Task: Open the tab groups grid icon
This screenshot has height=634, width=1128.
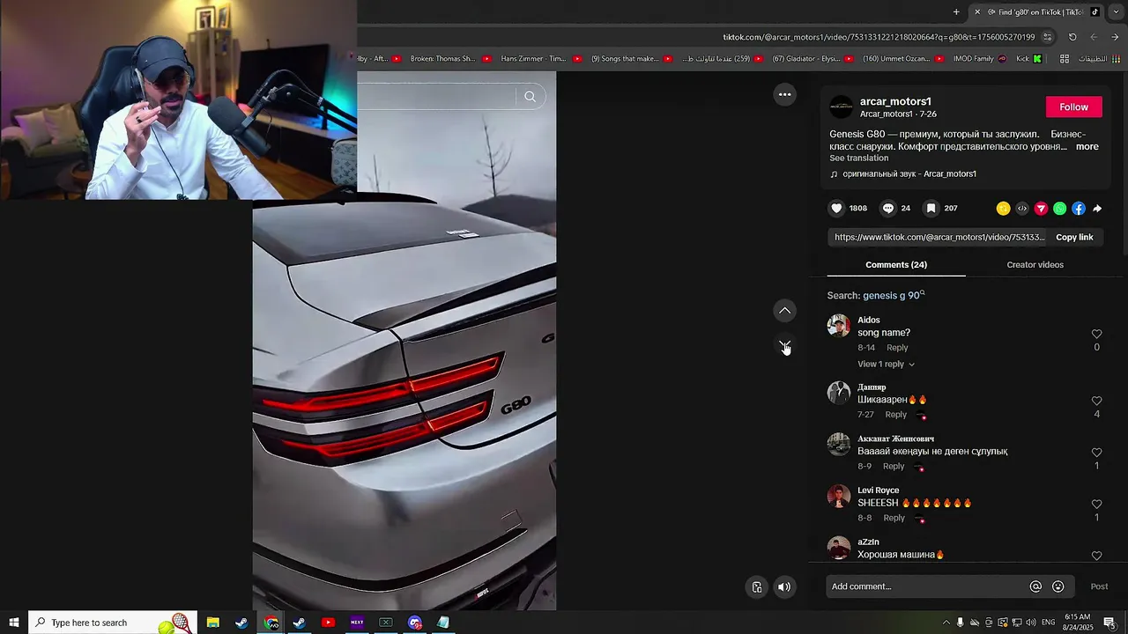Action: 1064,59
